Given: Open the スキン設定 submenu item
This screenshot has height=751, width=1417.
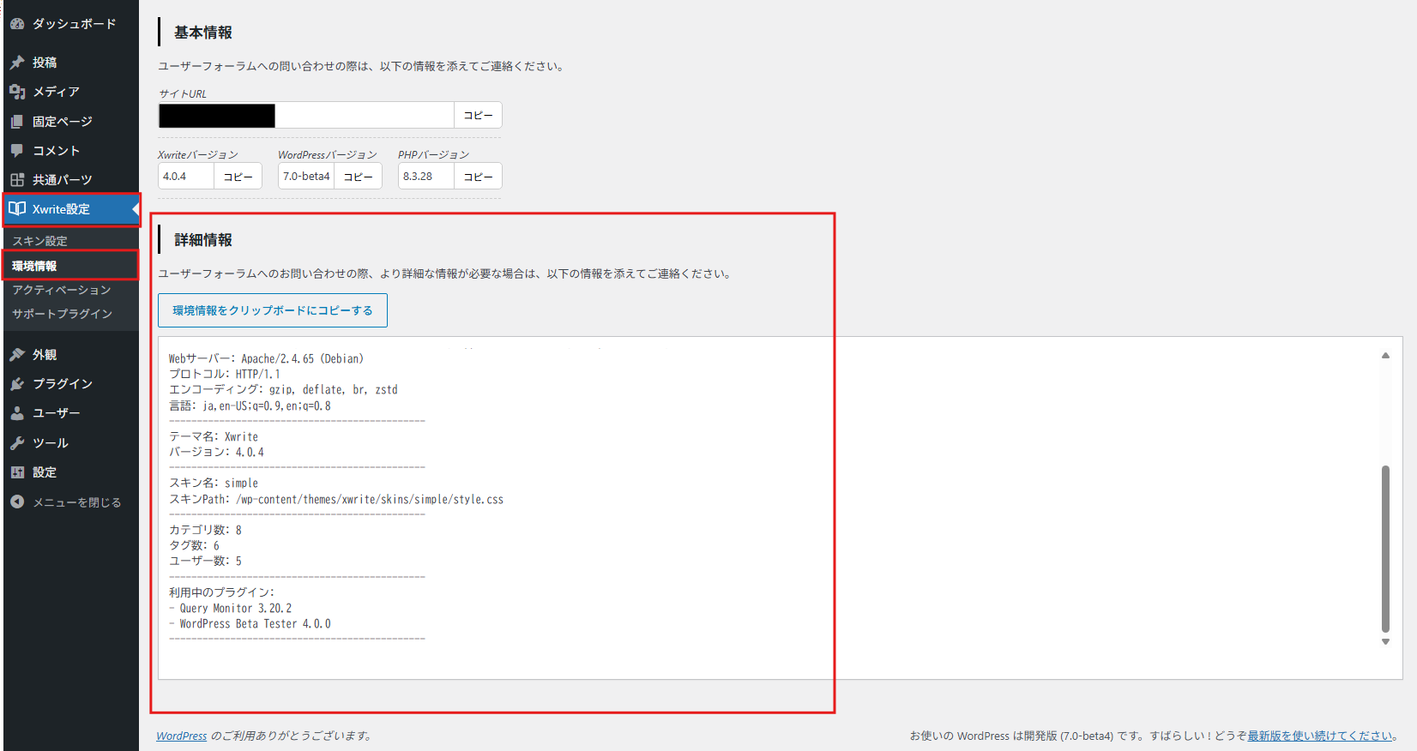Looking at the screenshot, I should pos(39,241).
